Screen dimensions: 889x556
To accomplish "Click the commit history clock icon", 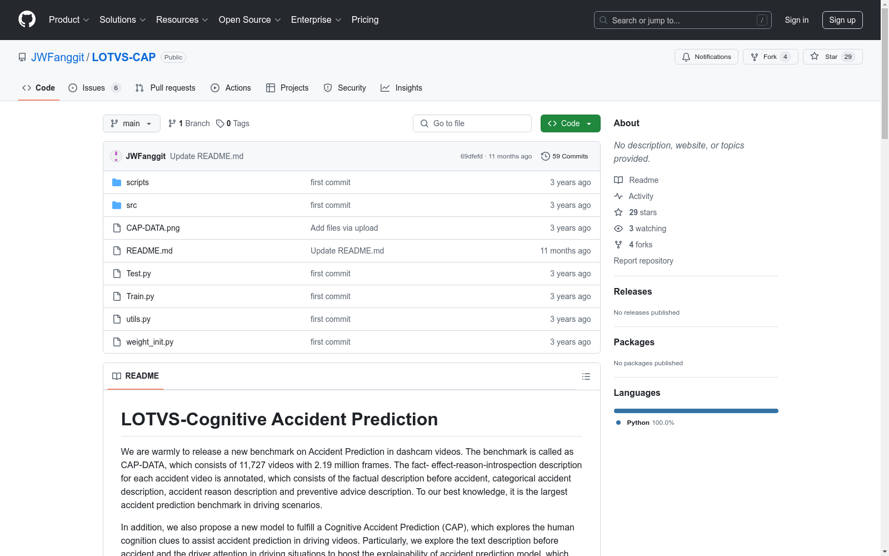I will tap(546, 156).
